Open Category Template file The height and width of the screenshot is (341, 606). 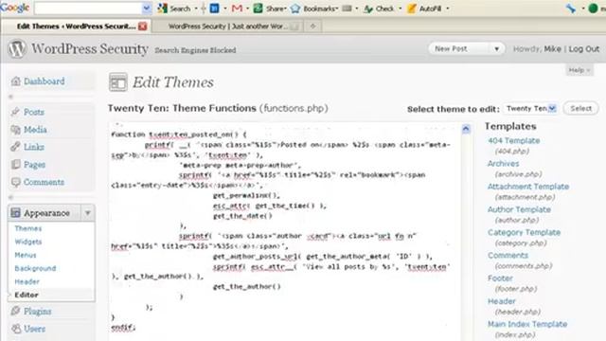(x=524, y=232)
